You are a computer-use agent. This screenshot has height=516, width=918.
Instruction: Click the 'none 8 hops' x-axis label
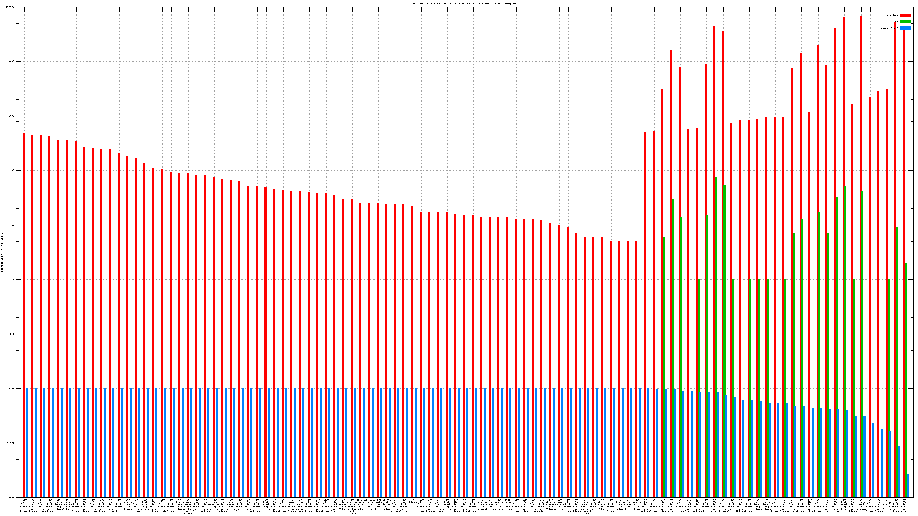(x=413, y=501)
